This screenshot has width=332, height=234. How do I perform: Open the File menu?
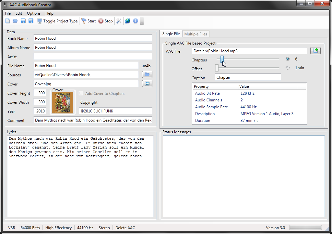(x=8, y=13)
